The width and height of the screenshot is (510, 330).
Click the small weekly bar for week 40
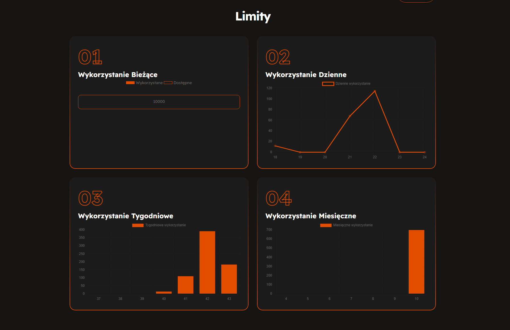pos(164,292)
